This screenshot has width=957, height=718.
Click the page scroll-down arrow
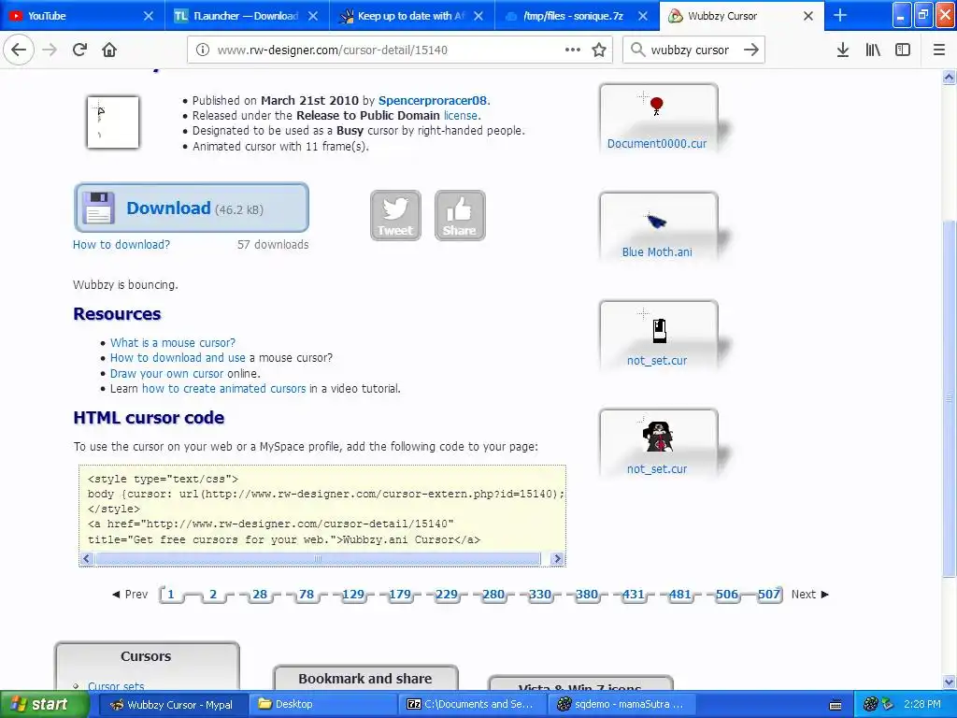point(949,682)
